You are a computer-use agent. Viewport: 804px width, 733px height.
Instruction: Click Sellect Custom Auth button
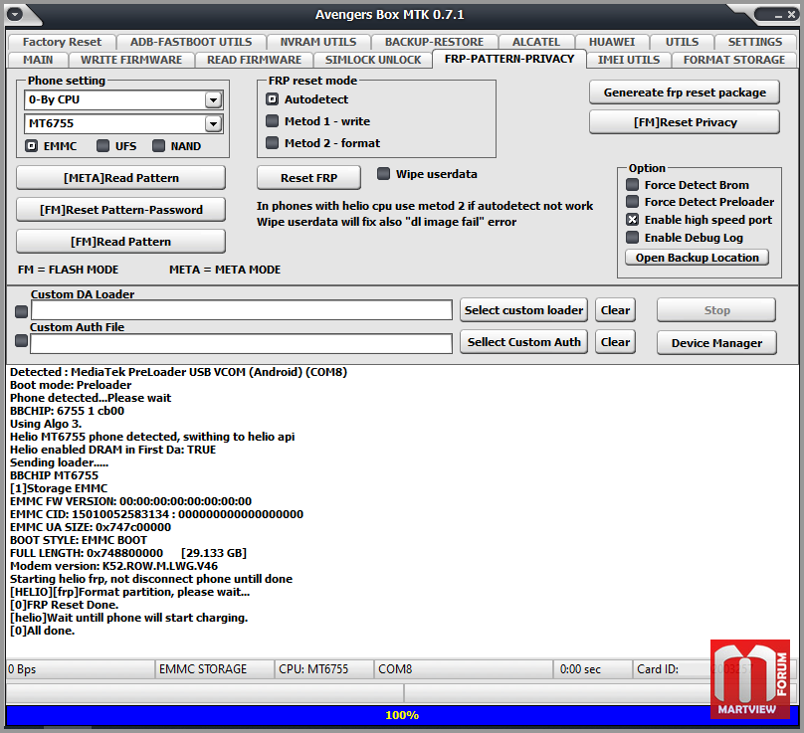point(523,342)
